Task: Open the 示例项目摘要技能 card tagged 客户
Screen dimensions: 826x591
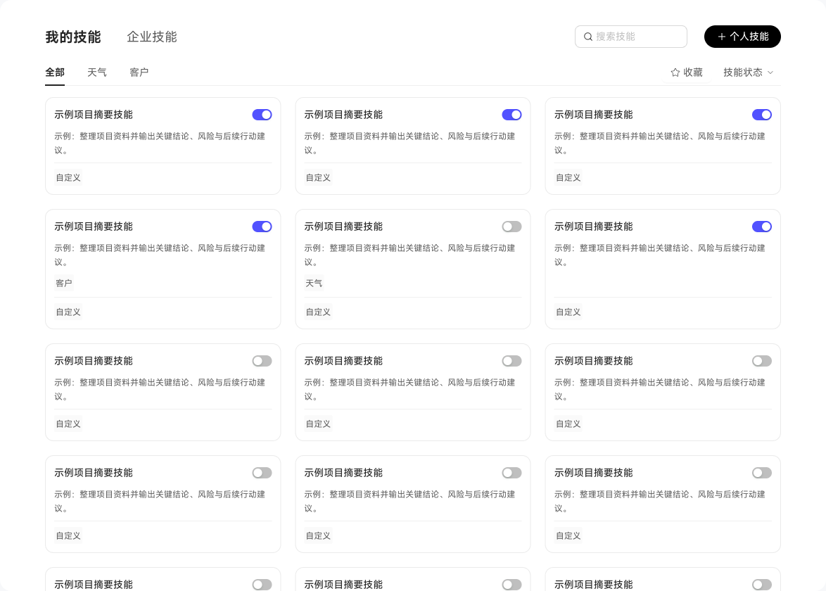Action: (163, 269)
